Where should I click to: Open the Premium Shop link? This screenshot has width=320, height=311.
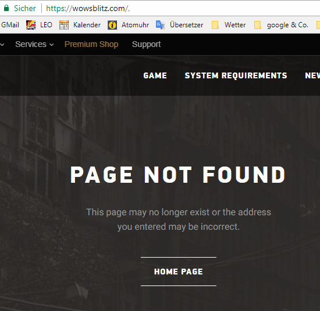(91, 44)
